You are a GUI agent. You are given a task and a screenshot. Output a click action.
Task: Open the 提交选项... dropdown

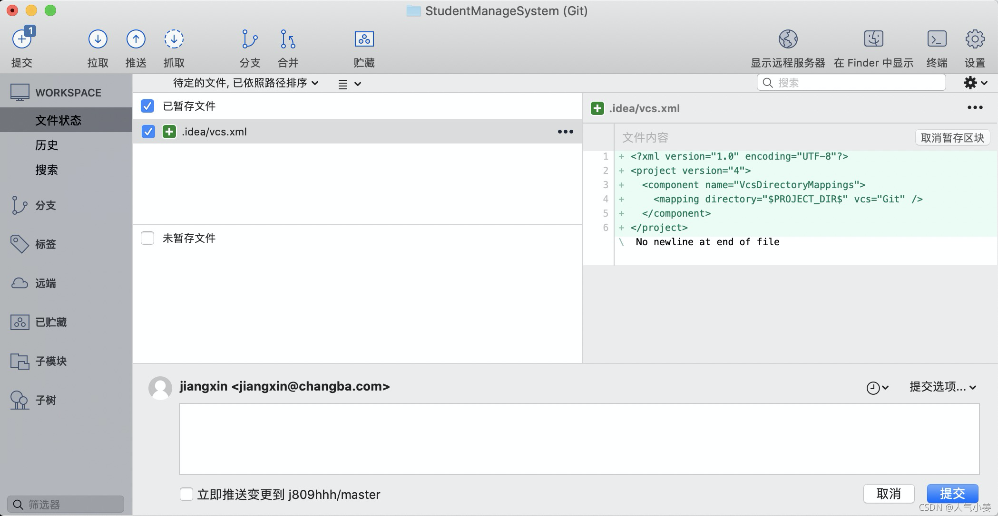pos(943,387)
